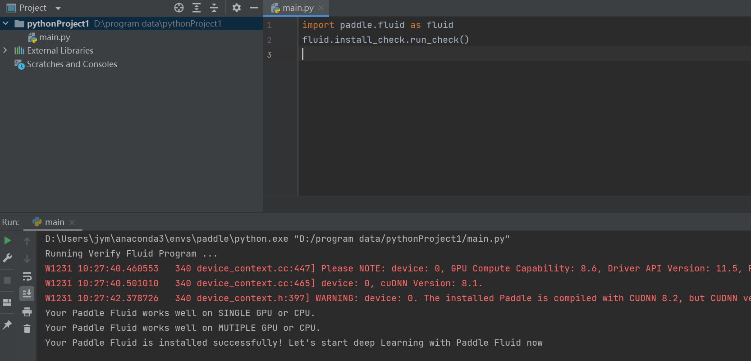Viewport: 751px width, 361px height.
Task: Close the main.py editor tab
Action: [321, 8]
